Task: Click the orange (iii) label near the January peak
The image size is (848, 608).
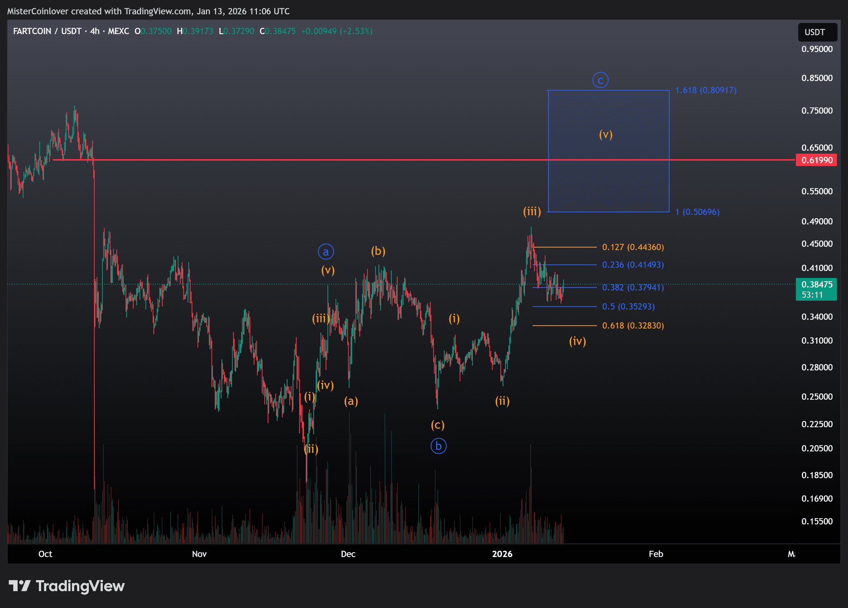Action: coord(532,212)
